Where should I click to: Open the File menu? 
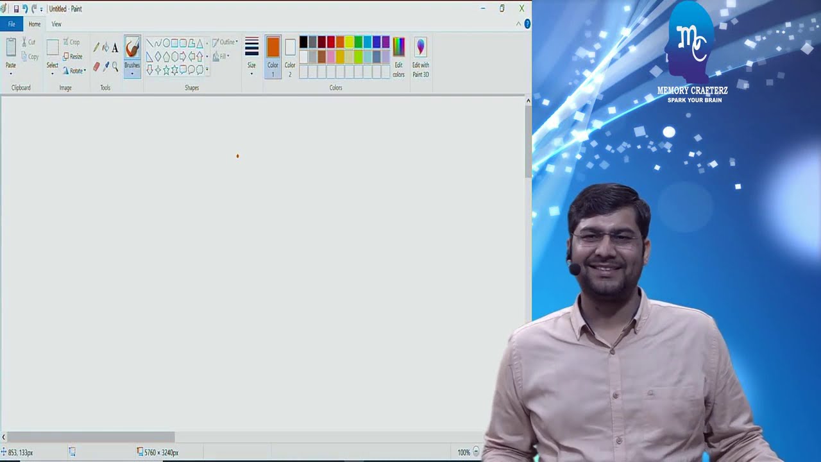[x=12, y=24]
